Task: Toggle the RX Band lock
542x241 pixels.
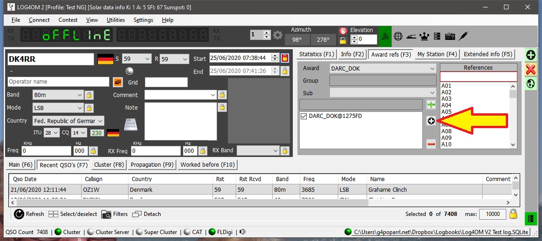Action: (284, 150)
